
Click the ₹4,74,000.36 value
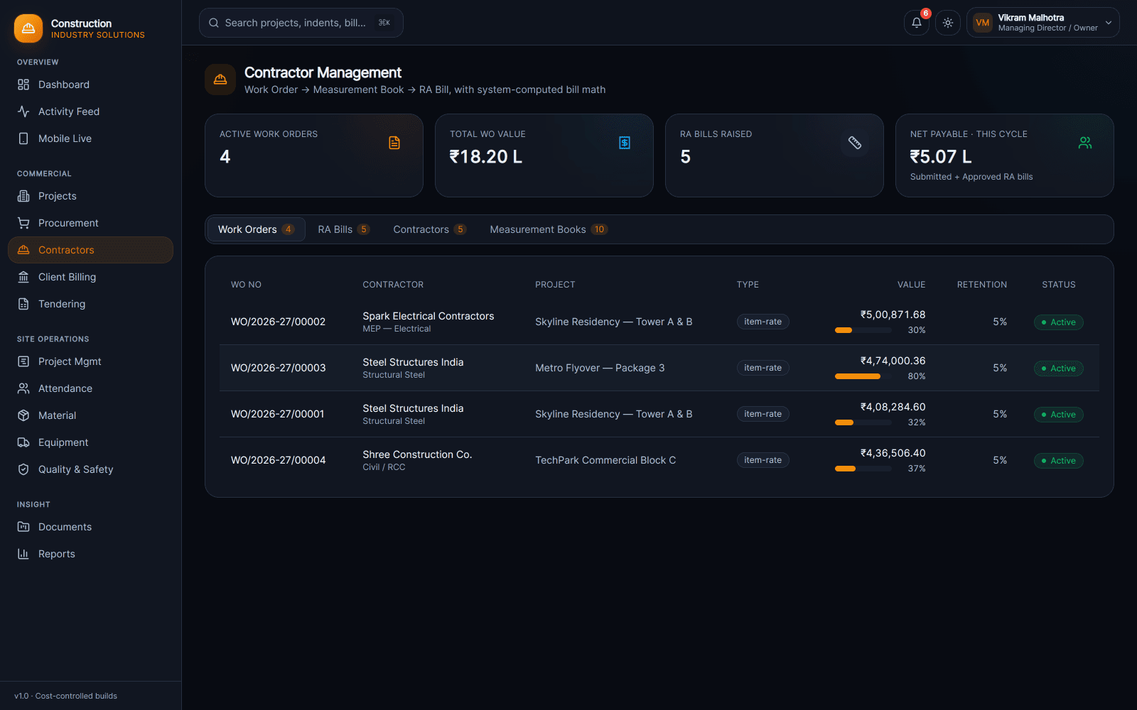point(893,361)
